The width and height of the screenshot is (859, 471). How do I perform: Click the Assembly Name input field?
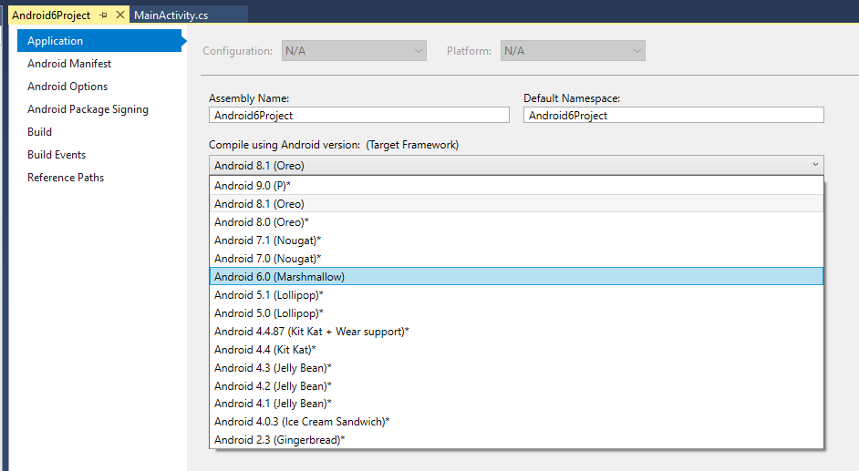(x=359, y=115)
